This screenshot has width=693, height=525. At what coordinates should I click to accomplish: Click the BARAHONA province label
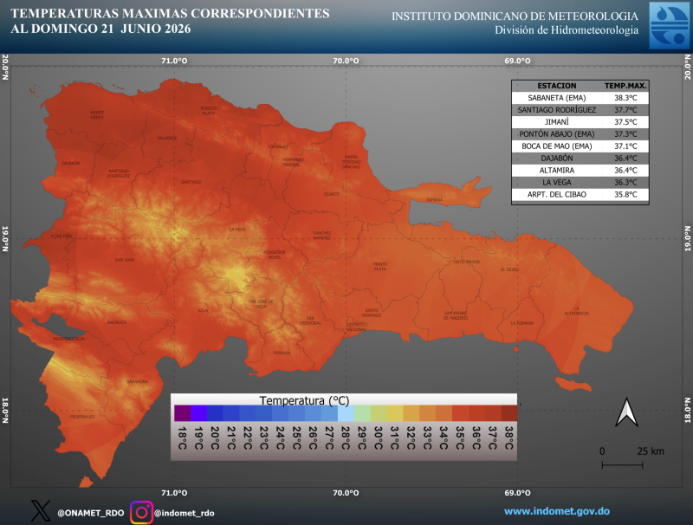(x=138, y=381)
